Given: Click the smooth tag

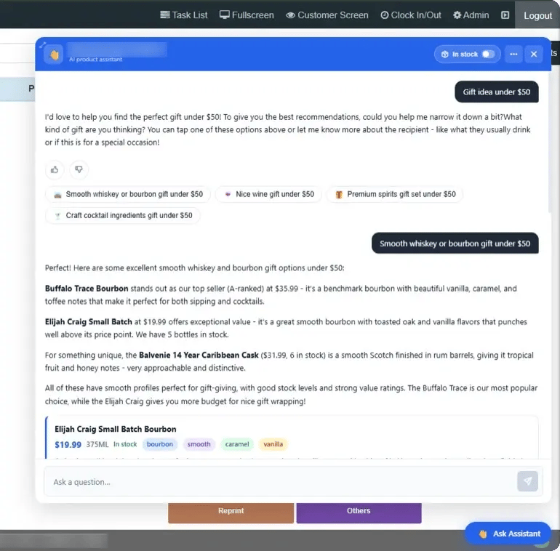Looking at the screenshot, I should (x=199, y=444).
